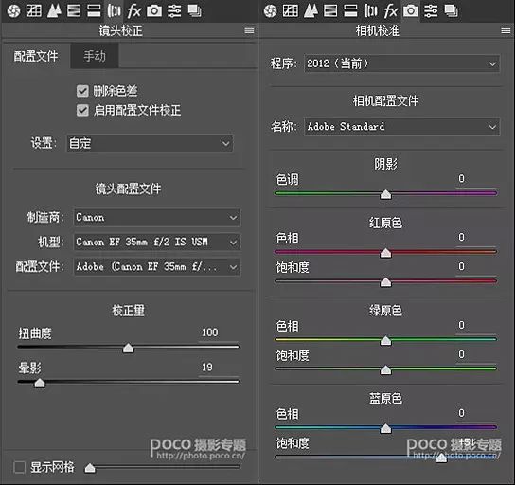Expand 名称 Adobe Standard dropdown
This screenshot has width=516, height=485.
pyautogui.click(x=401, y=127)
